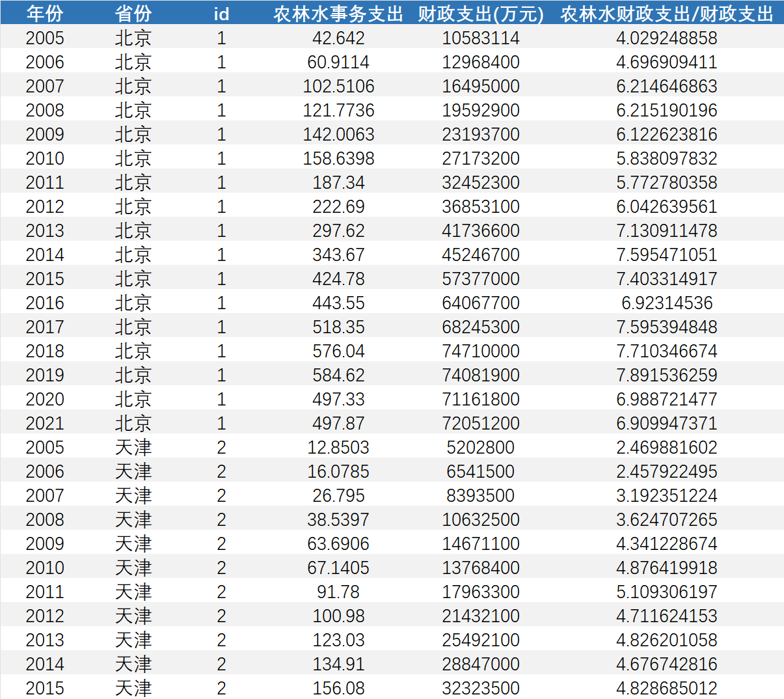Click the cell containing 6.042639561
The width and height of the screenshot is (784, 699).
coord(667,207)
